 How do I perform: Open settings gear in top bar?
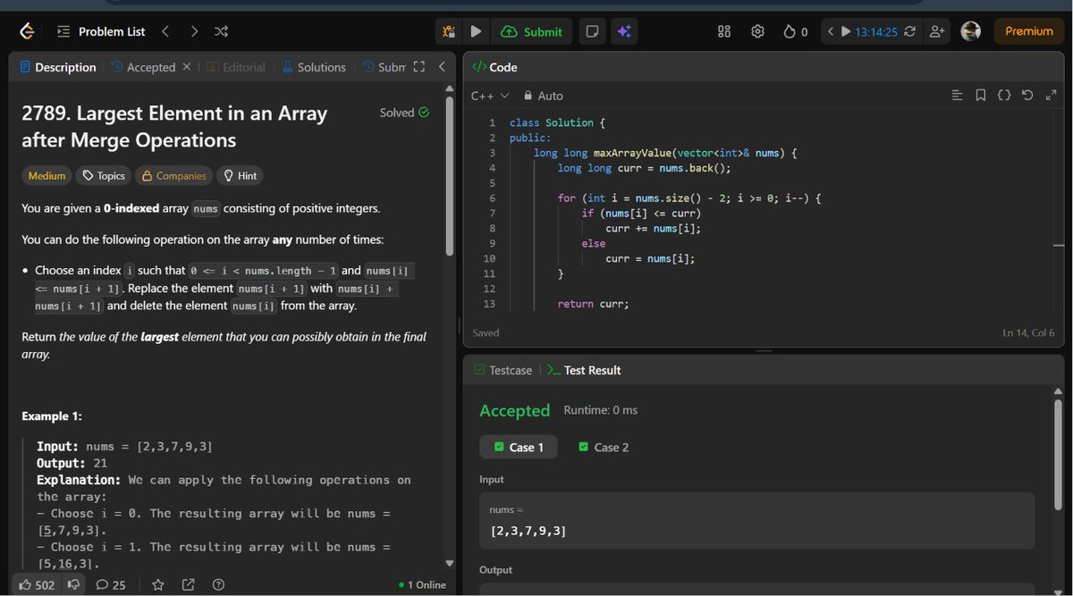pos(757,31)
